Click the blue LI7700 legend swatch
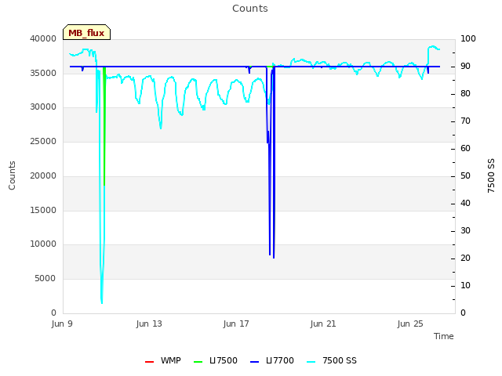502x376 pixels. 254,362
